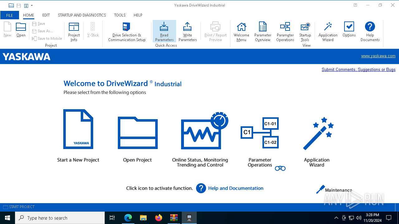Click the Open Project label
This screenshot has height=224, width=399.
[x=137, y=160]
